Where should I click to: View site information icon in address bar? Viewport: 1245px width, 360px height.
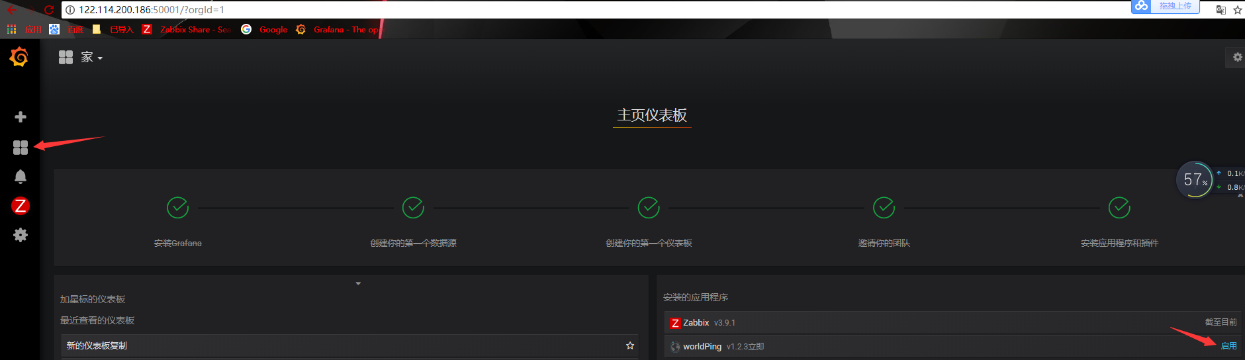(x=70, y=10)
